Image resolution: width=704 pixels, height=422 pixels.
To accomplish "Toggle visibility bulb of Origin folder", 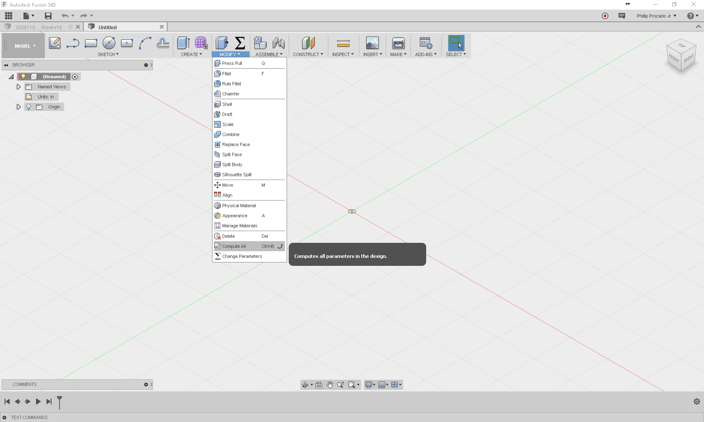I will 28,107.
